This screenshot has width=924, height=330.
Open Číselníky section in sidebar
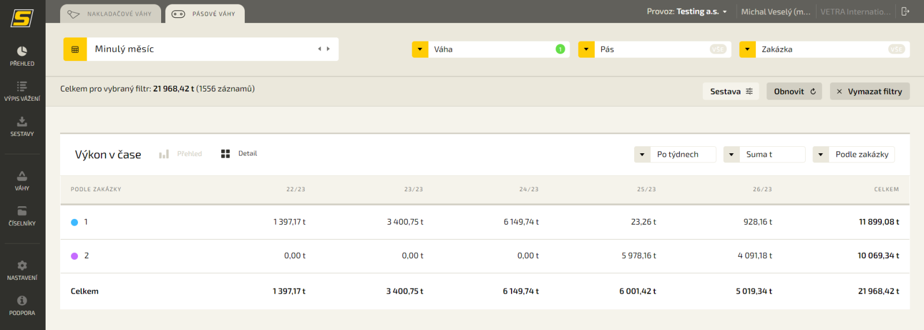pos(22,216)
